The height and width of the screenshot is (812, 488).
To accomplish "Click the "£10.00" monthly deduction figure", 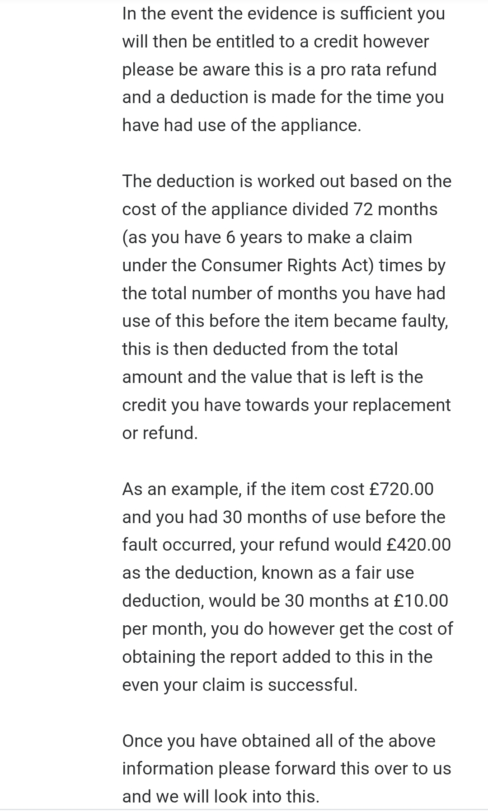I will (x=421, y=601).
